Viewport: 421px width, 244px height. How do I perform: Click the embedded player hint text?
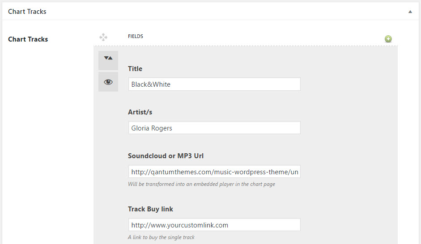click(x=201, y=184)
